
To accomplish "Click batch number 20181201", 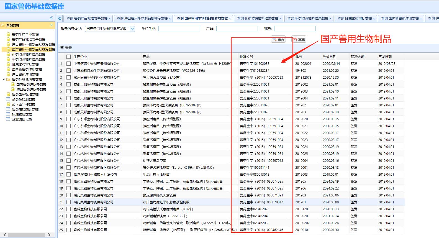I will click(302, 209).
